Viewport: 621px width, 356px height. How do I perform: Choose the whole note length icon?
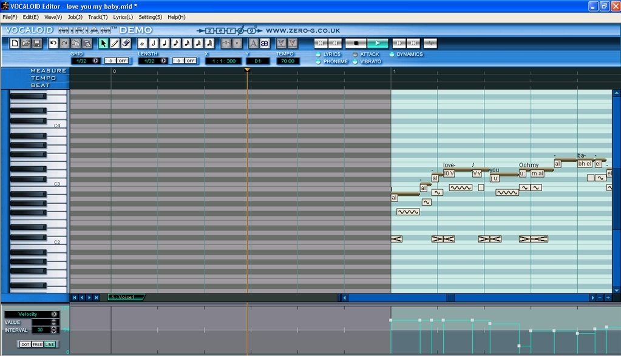pyautogui.click(x=142, y=43)
